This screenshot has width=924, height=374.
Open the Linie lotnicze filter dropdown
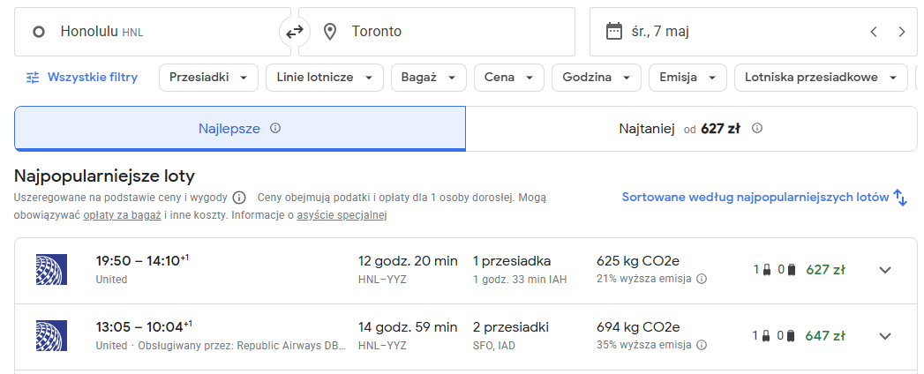point(325,77)
